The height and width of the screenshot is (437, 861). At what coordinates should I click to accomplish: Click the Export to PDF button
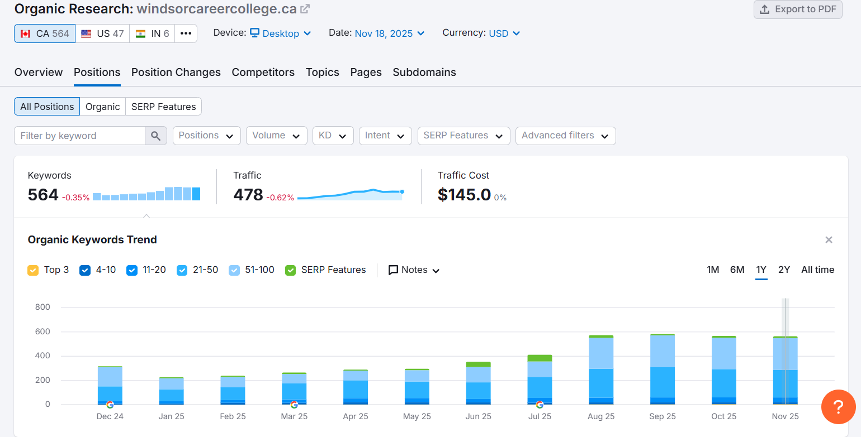pos(798,9)
